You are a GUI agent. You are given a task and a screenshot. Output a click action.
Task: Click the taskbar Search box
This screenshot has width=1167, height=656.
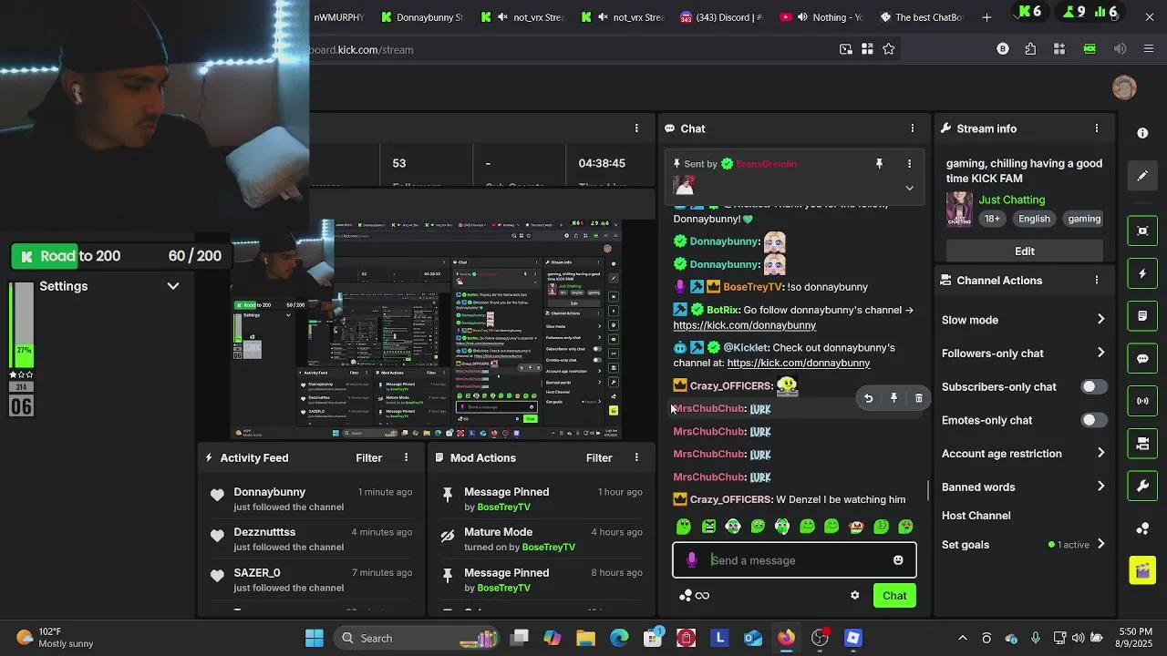click(418, 638)
